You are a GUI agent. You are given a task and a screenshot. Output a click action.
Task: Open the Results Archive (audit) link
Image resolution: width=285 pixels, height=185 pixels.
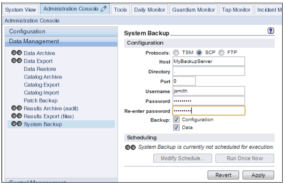pos(51,108)
